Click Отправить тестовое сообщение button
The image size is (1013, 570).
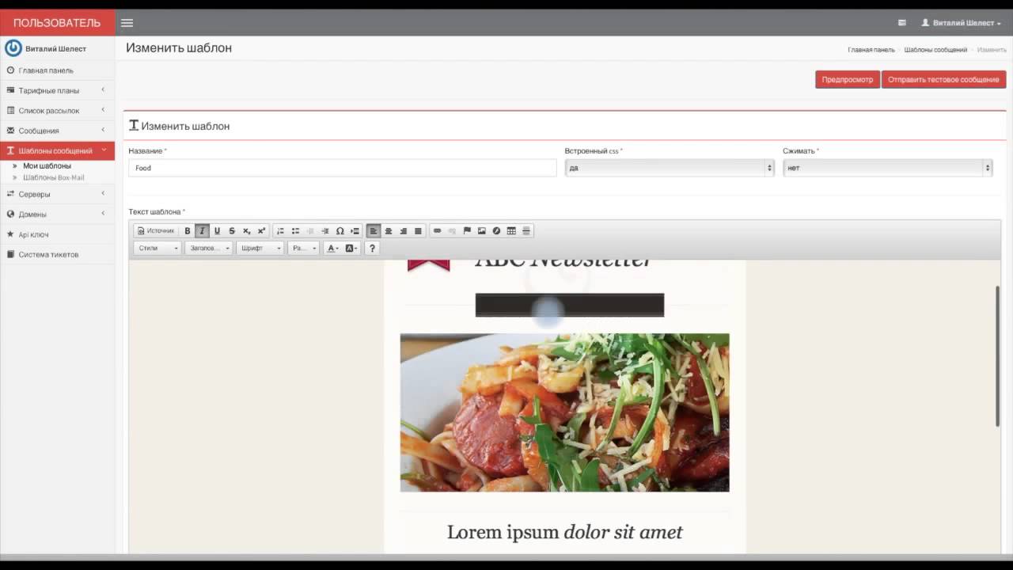943,80
